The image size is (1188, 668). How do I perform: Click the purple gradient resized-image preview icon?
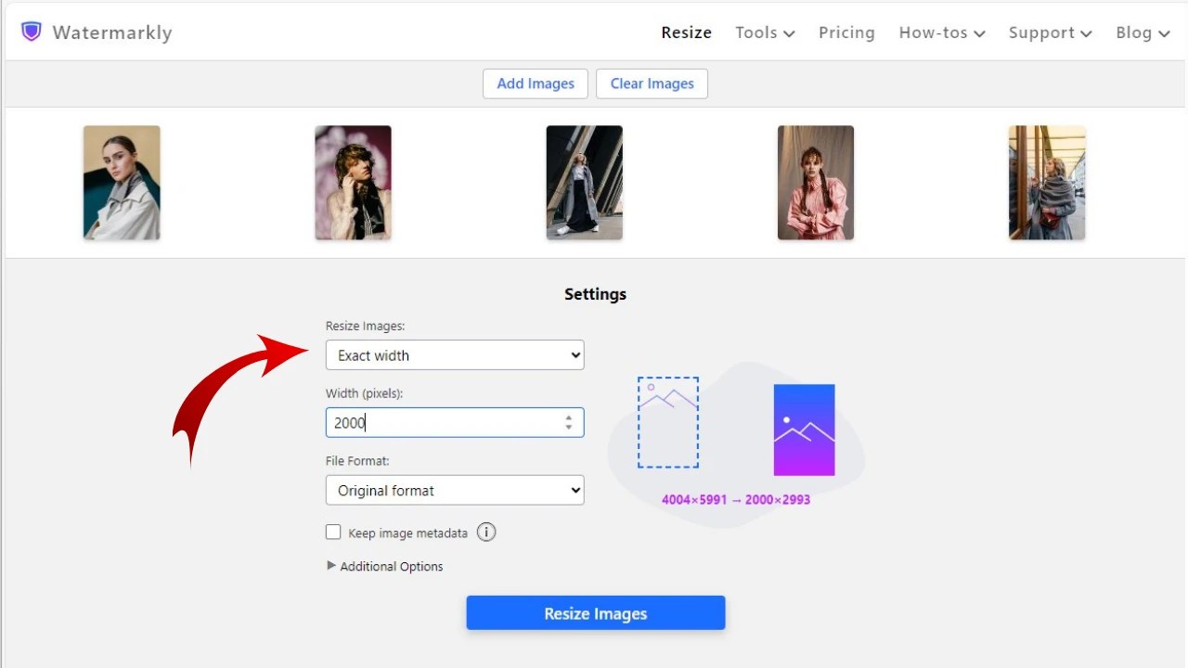point(803,429)
